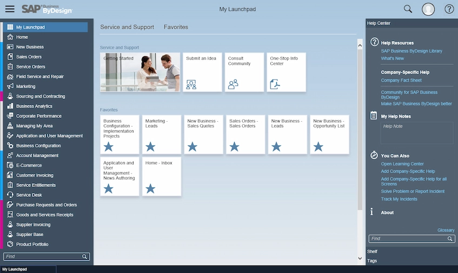Open the Glossary link

446,230
